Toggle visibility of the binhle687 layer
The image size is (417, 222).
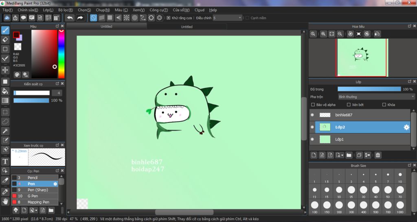312,115
